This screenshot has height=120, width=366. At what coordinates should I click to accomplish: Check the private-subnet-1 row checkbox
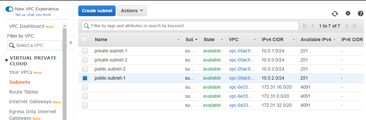(85, 51)
